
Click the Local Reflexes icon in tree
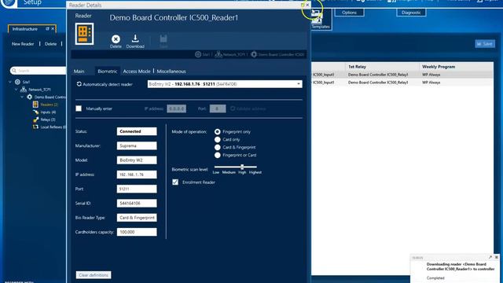(x=35, y=127)
